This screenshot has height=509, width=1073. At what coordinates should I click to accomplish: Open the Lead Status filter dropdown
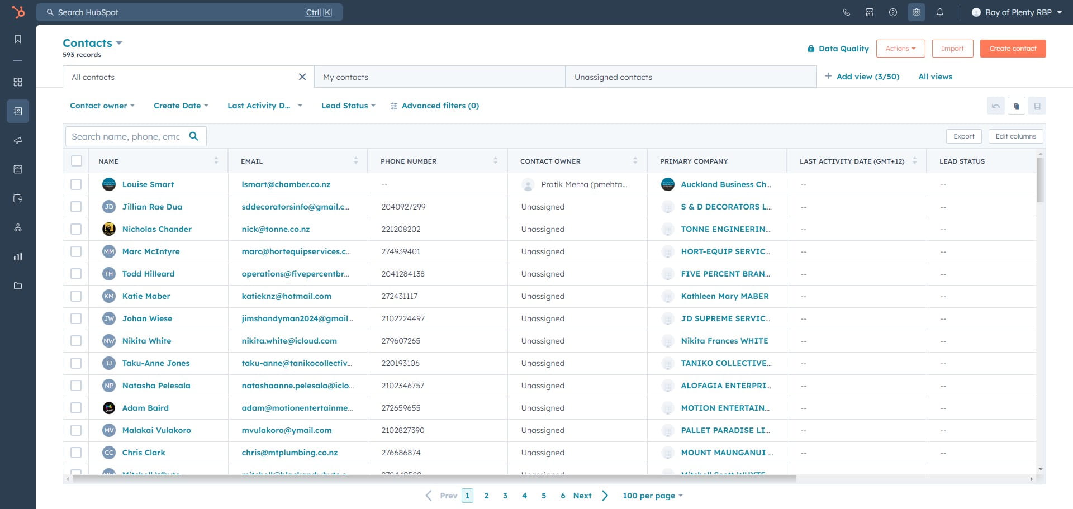(348, 106)
